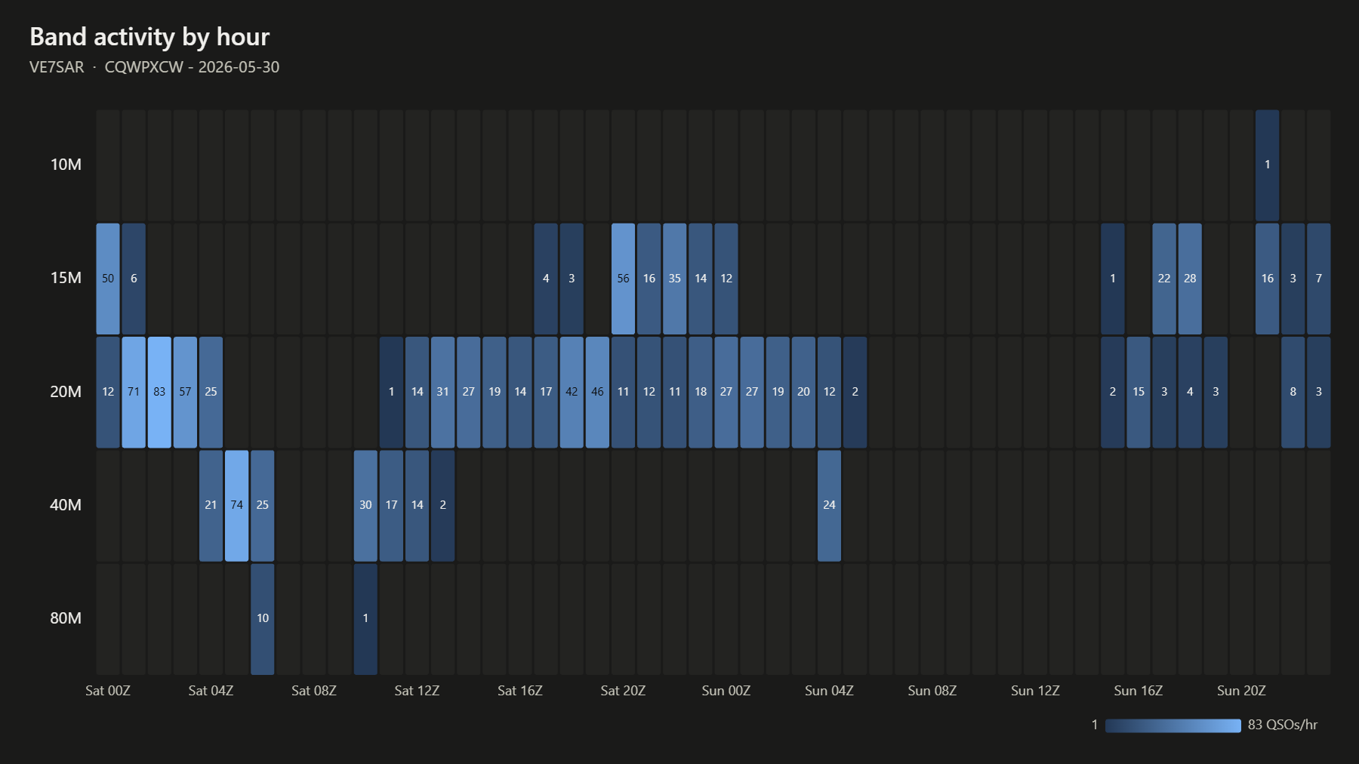The width and height of the screenshot is (1359, 764).
Task: Click the 83 QSO cell on 20M
Action: click(x=159, y=392)
